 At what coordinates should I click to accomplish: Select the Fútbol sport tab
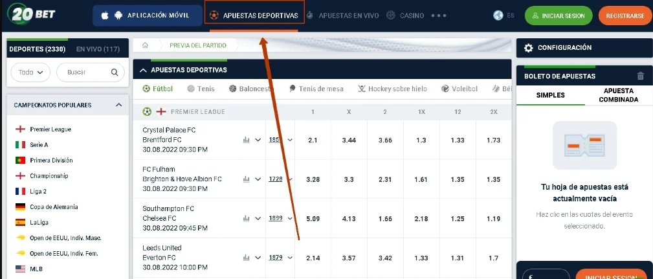(x=157, y=89)
